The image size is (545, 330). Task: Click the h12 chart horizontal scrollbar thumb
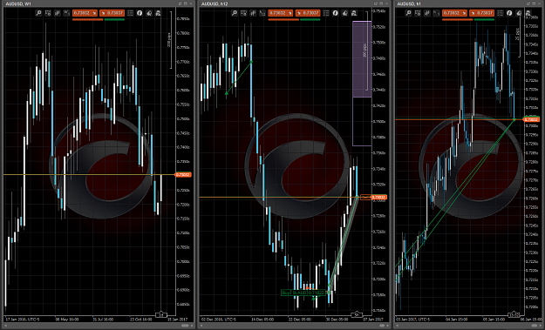point(381,326)
